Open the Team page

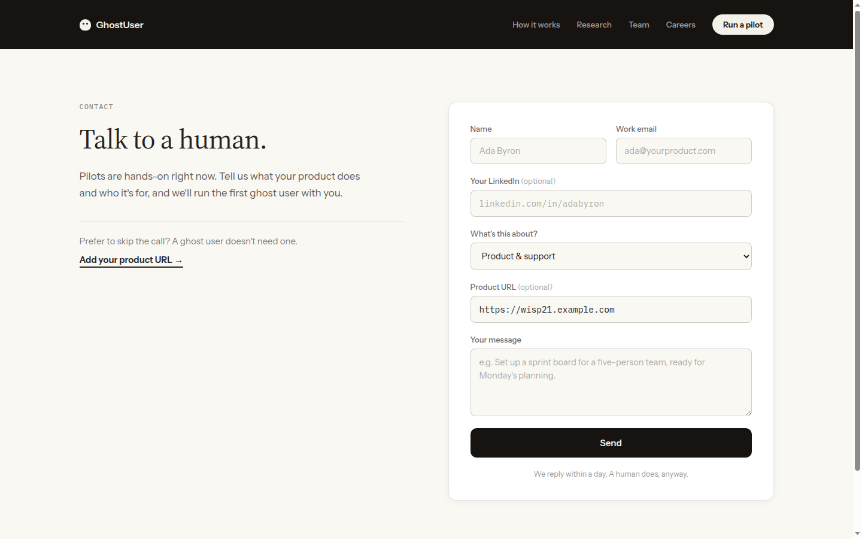click(x=639, y=25)
